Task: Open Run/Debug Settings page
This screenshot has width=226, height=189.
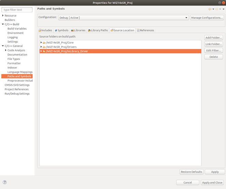Action: [17, 94]
